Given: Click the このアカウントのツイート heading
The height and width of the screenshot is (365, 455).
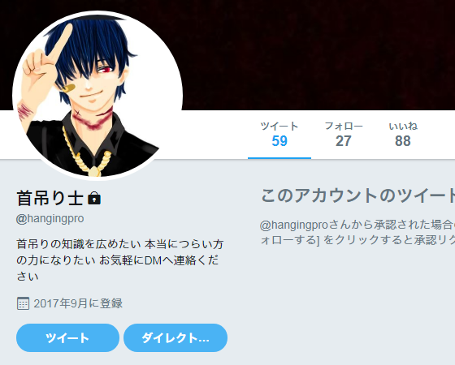Looking at the screenshot, I should 357,195.
